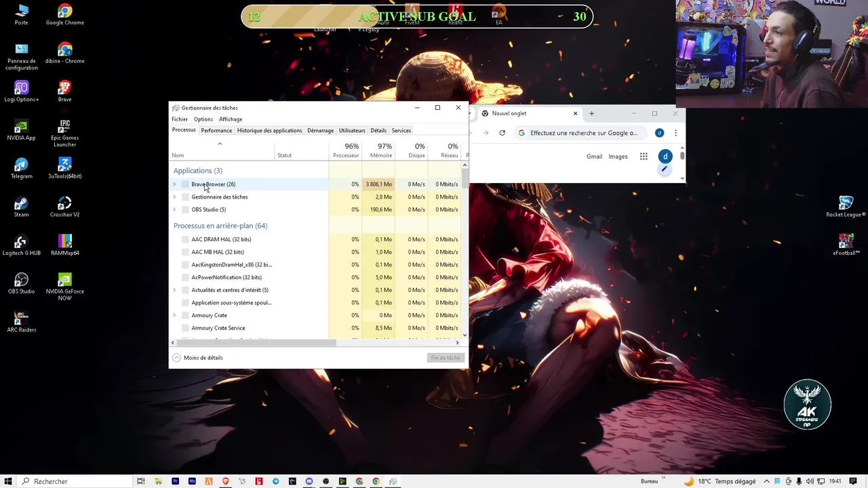Switch to the Démarrage tab

[x=320, y=131]
